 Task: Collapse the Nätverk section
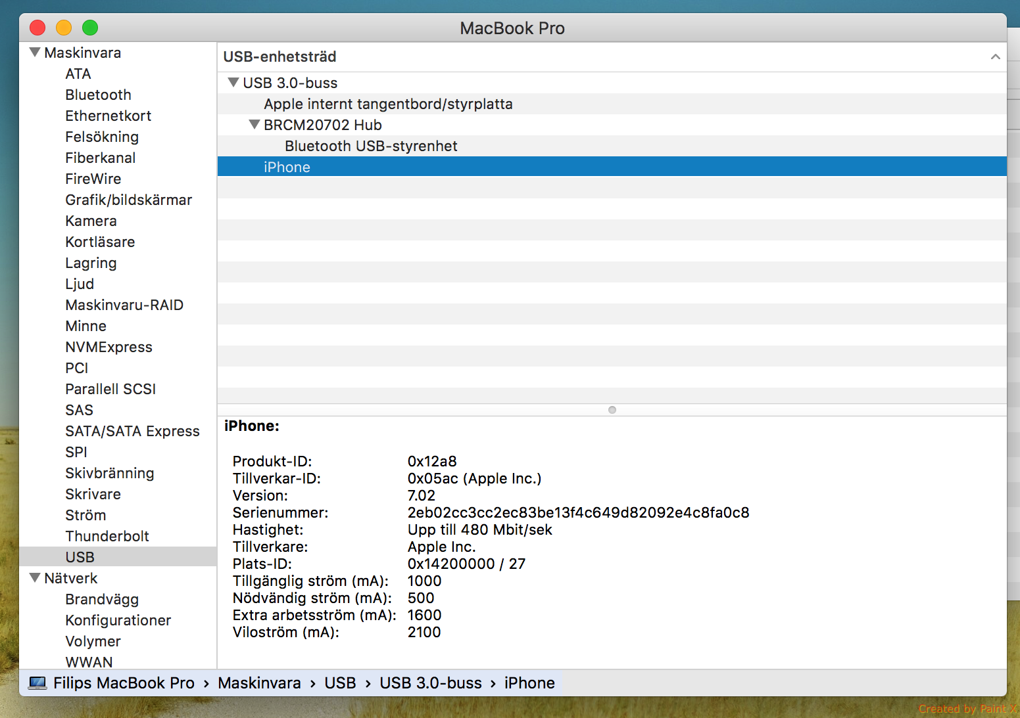36,578
